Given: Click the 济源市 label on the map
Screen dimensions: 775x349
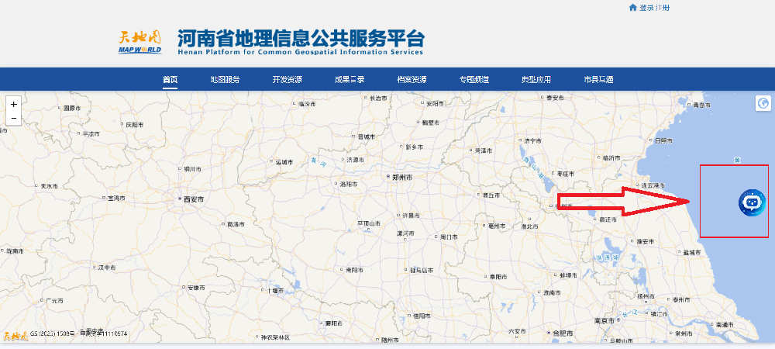Looking at the screenshot, I should point(355,161).
